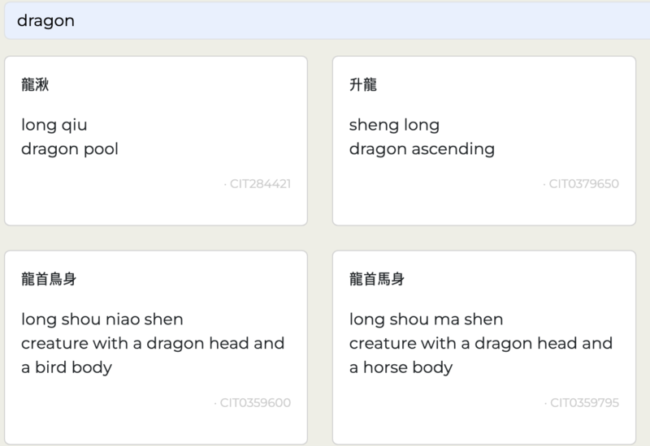Screen dimensions: 650x446
Task: Click the heading 龍湫
Action: 35,85
